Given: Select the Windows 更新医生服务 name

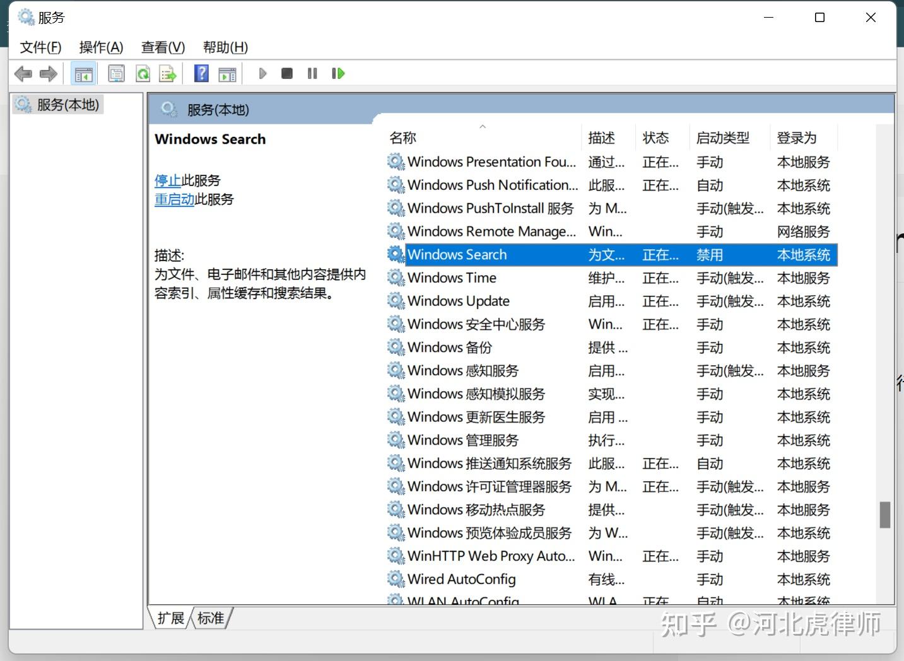Looking at the screenshot, I should pyautogui.click(x=476, y=417).
